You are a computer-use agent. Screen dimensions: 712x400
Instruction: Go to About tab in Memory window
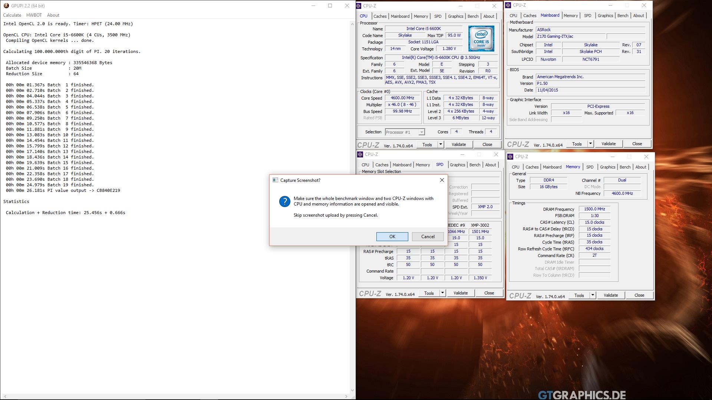pos(640,167)
